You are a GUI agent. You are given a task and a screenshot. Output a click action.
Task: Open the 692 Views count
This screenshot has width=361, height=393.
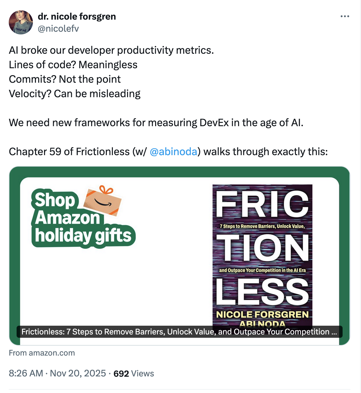134,374
